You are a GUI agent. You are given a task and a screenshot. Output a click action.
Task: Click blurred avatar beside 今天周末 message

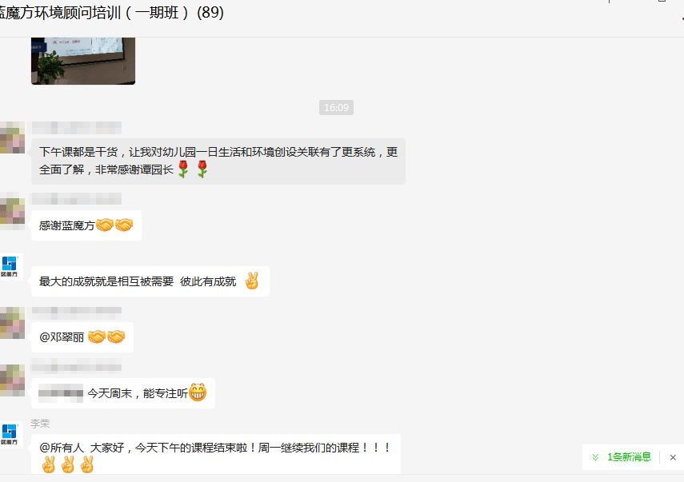coord(12,379)
